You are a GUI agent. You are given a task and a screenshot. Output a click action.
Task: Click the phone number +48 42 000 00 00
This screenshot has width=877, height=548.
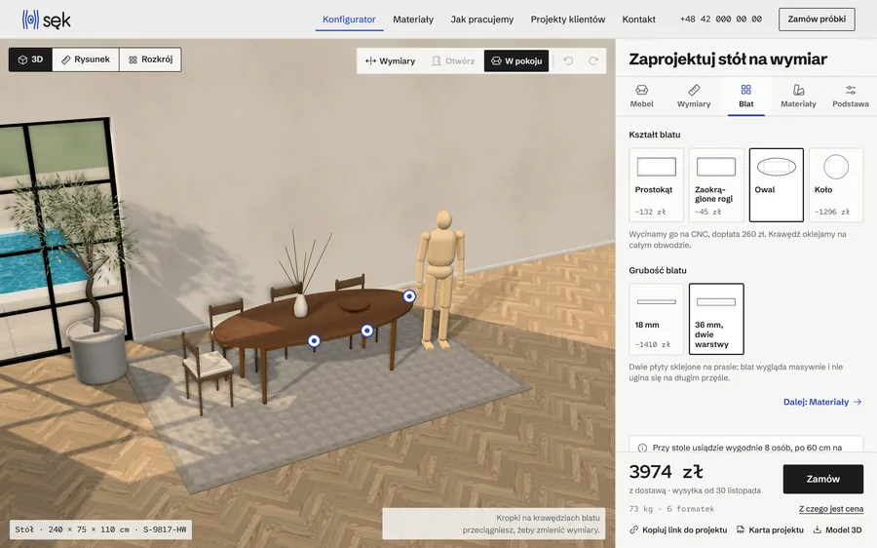(x=720, y=20)
